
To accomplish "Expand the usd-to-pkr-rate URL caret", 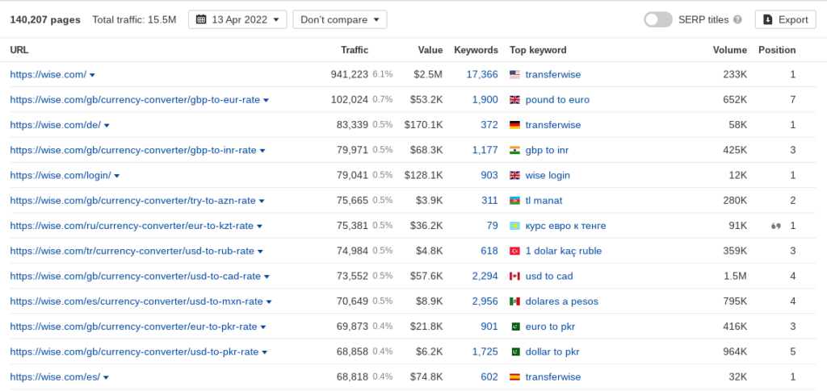I will [x=264, y=353].
